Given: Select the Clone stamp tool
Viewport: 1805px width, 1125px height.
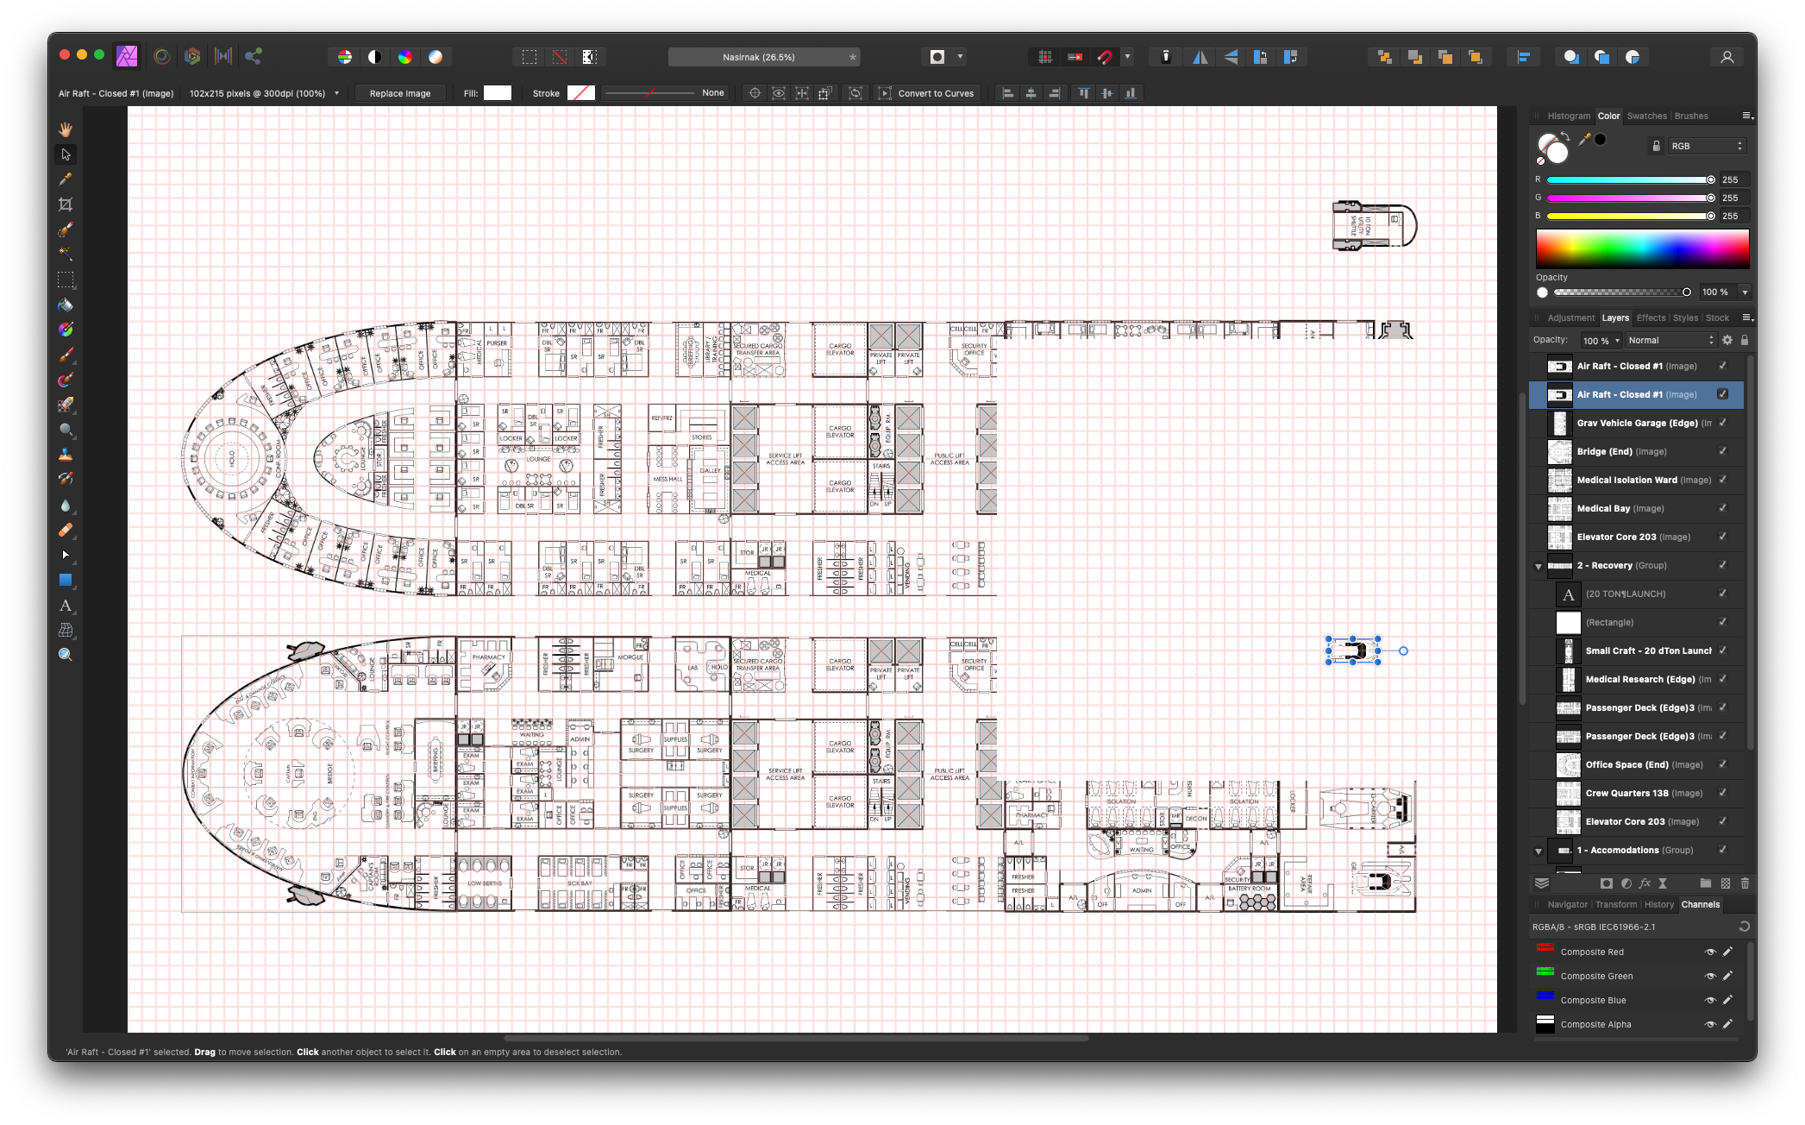Looking at the screenshot, I should click(66, 455).
